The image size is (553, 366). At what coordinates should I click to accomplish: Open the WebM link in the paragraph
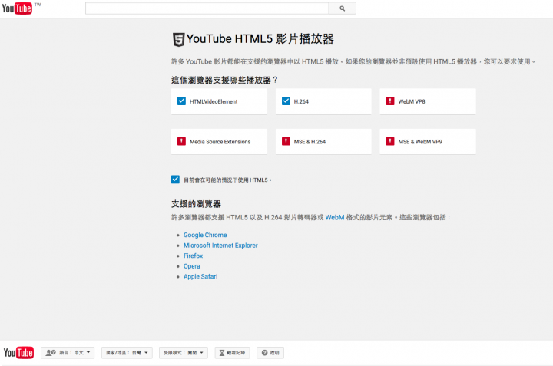(335, 217)
